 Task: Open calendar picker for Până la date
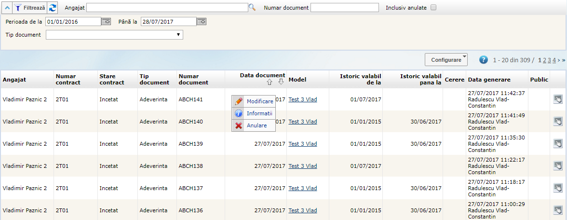click(202, 22)
